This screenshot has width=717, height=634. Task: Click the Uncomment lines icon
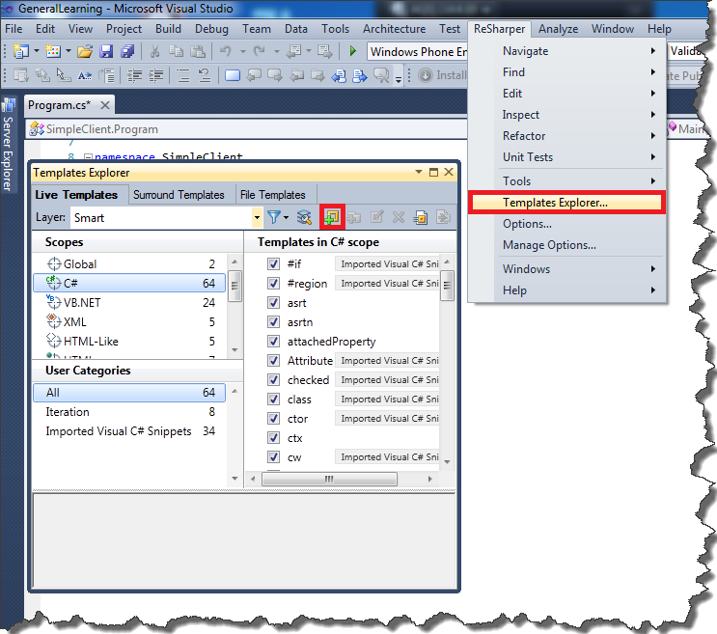[205, 75]
